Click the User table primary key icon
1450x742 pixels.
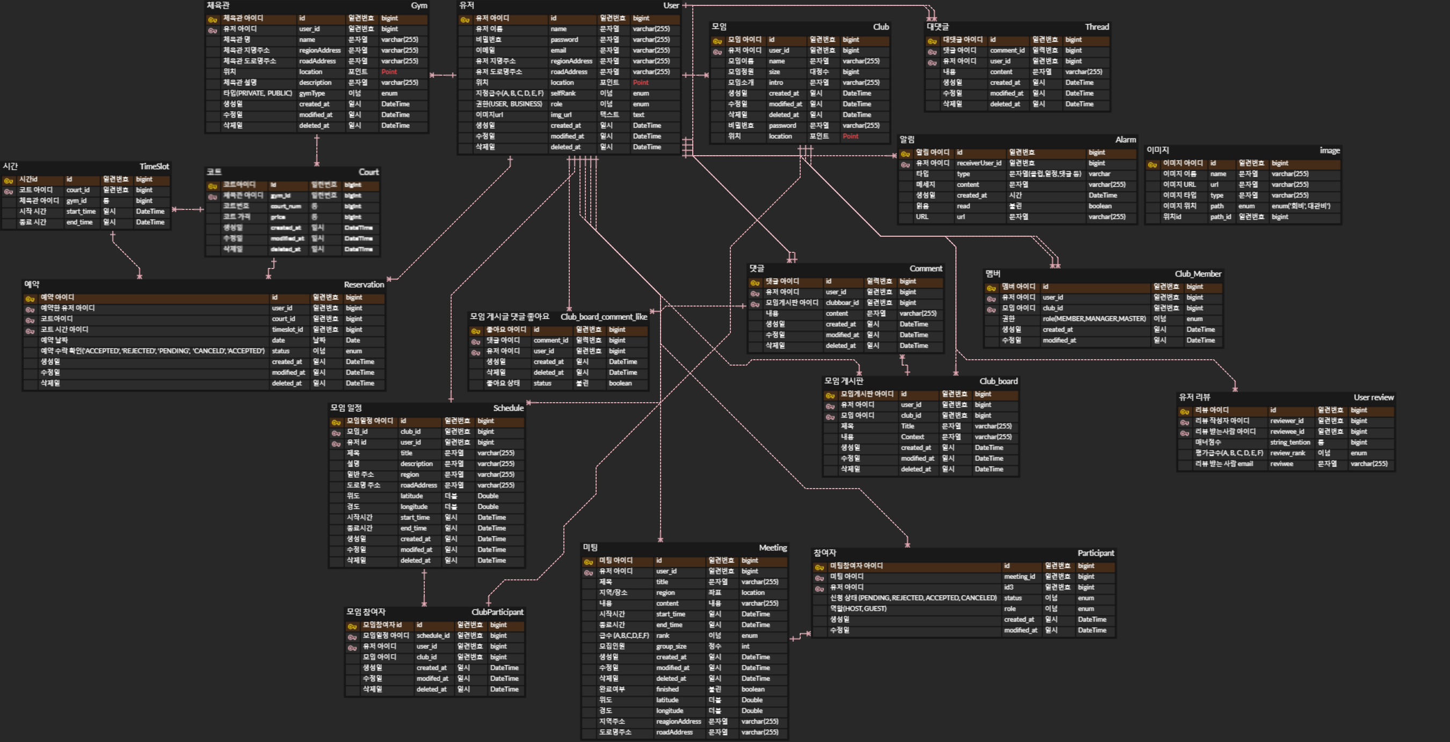465,19
